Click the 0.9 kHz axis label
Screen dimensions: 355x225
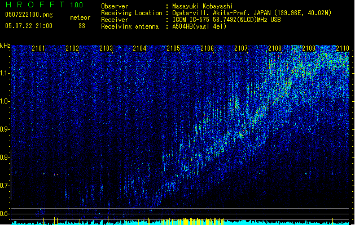5,129
